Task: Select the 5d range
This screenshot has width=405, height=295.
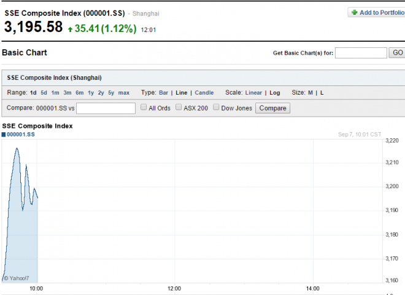Action: (44, 93)
